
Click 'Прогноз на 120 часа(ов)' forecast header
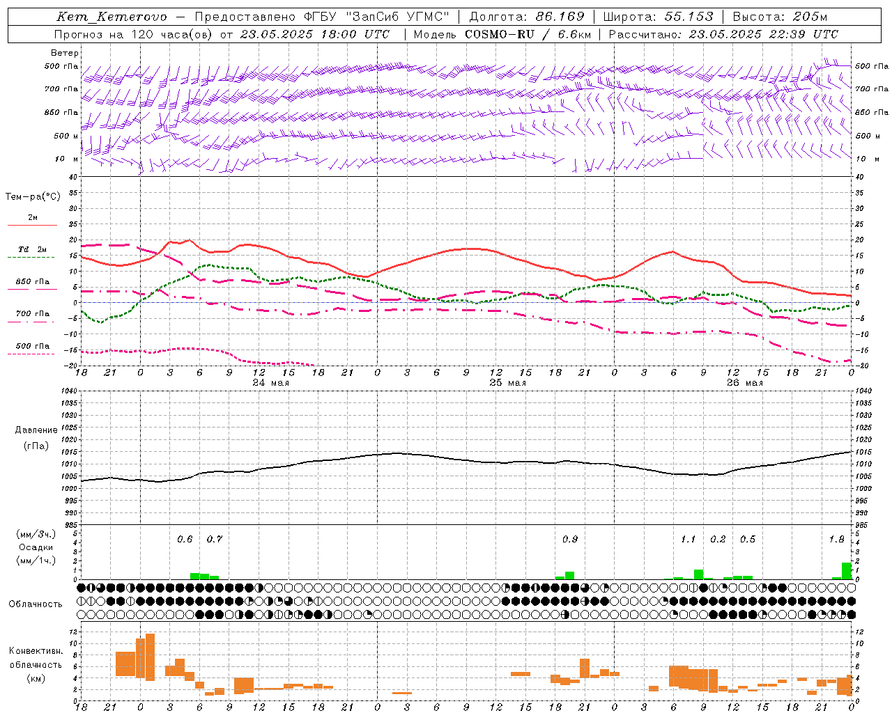point(134,34)
